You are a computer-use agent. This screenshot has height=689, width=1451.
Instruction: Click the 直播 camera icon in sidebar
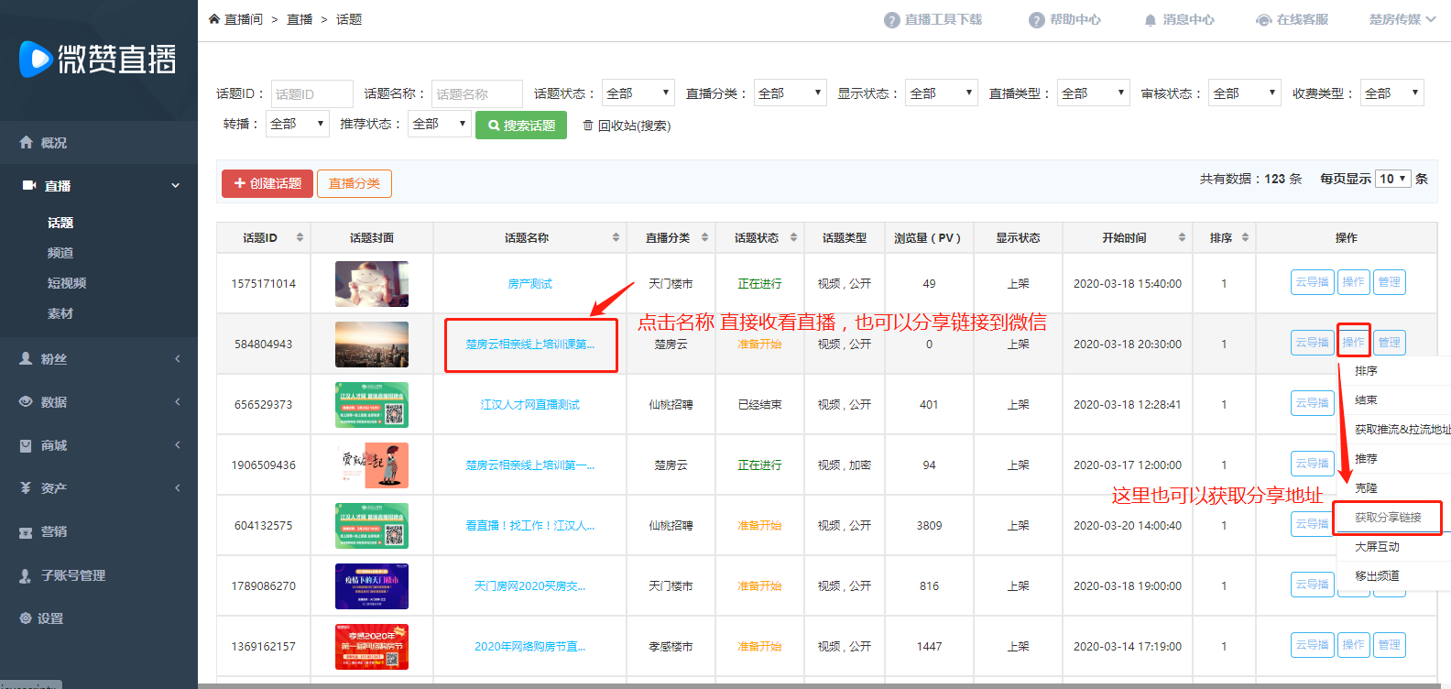coord(28,185)
